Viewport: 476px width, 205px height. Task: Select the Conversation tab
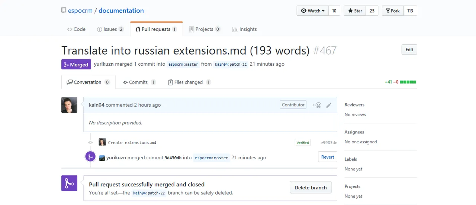coord(89,82)
